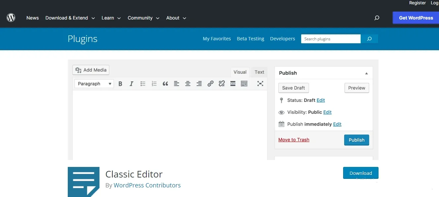Viewport: 439px width, 197px height.
Task: Click the Get WordPress button
Action: (416, 18)
